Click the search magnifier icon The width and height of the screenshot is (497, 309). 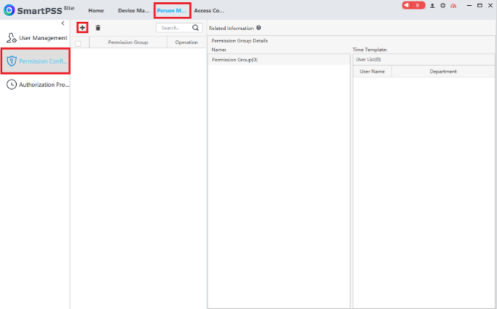196,28
